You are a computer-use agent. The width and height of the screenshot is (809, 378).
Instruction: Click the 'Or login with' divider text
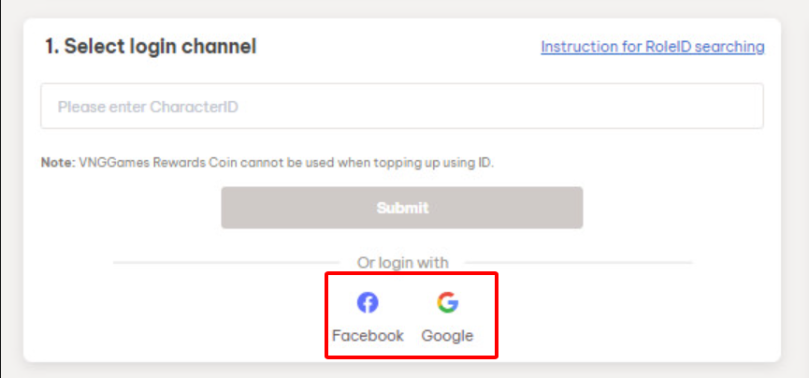[x=402, y=263]
